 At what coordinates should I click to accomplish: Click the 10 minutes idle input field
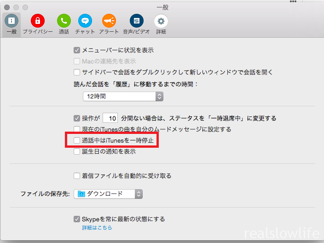click(x=110, y=118)
